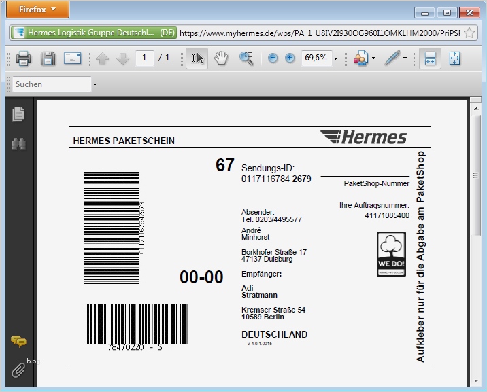Click the pen sign tool icon
The width and height of the screenshot is (487, 392).
pyautogui.click(x=392, y=58)
